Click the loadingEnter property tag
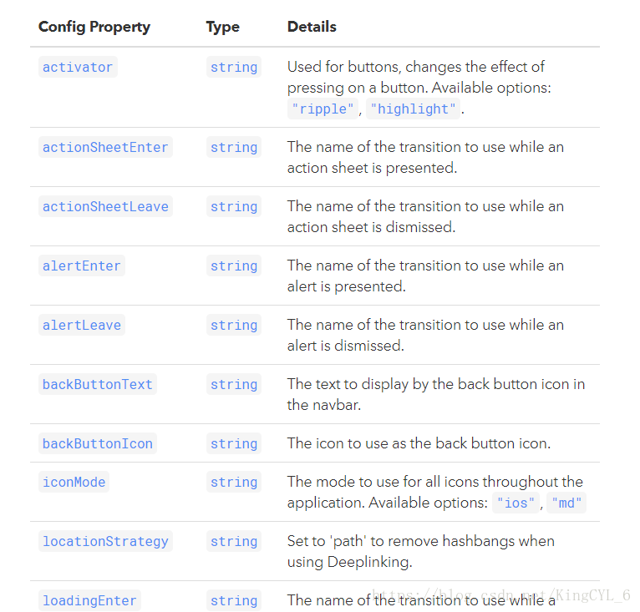The image size is (640, 612). [x=89, y=600]
